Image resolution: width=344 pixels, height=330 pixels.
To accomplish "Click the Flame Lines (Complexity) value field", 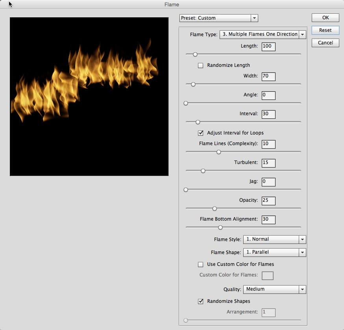I will pos(268,144).
